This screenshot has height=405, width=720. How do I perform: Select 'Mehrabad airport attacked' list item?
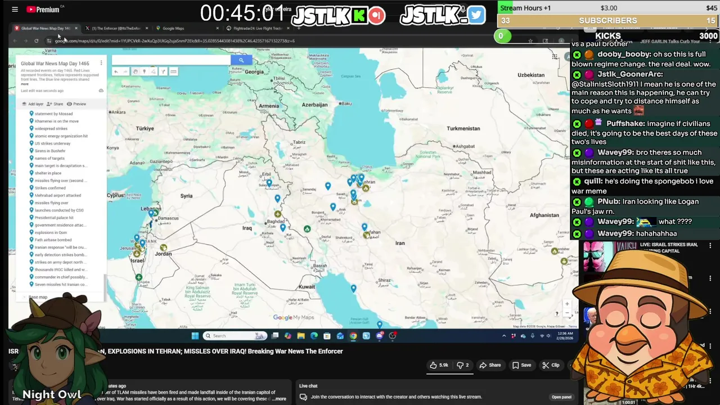(x=57, y=195)
